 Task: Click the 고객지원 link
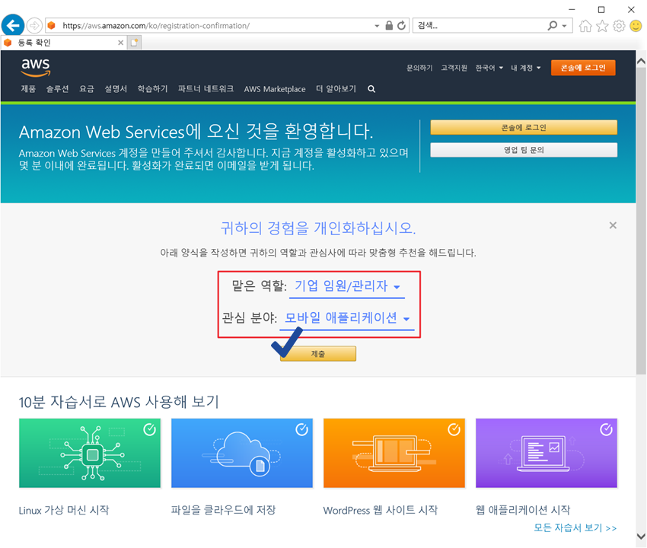454,68
